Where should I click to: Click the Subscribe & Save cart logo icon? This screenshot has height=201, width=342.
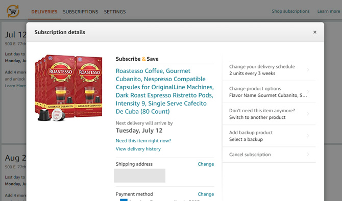13,11
